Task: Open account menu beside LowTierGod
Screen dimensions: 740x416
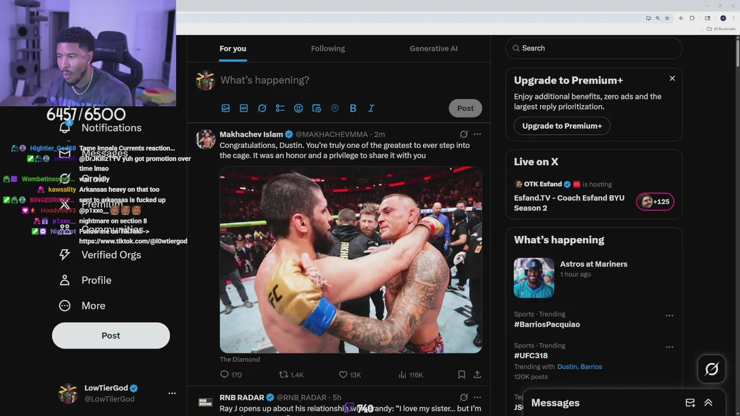Action: (172, 393)
